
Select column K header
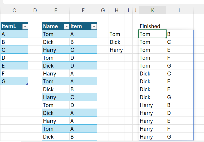(152, 10)
